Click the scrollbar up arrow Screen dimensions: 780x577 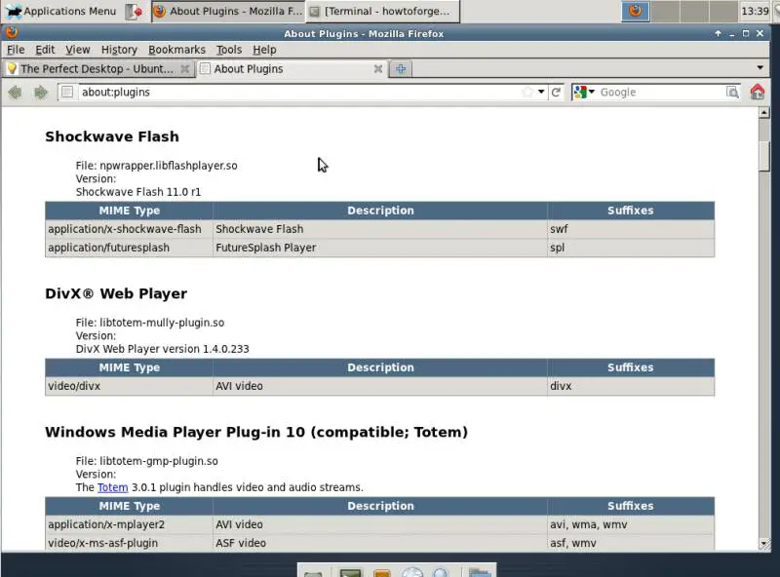[764, 112]
